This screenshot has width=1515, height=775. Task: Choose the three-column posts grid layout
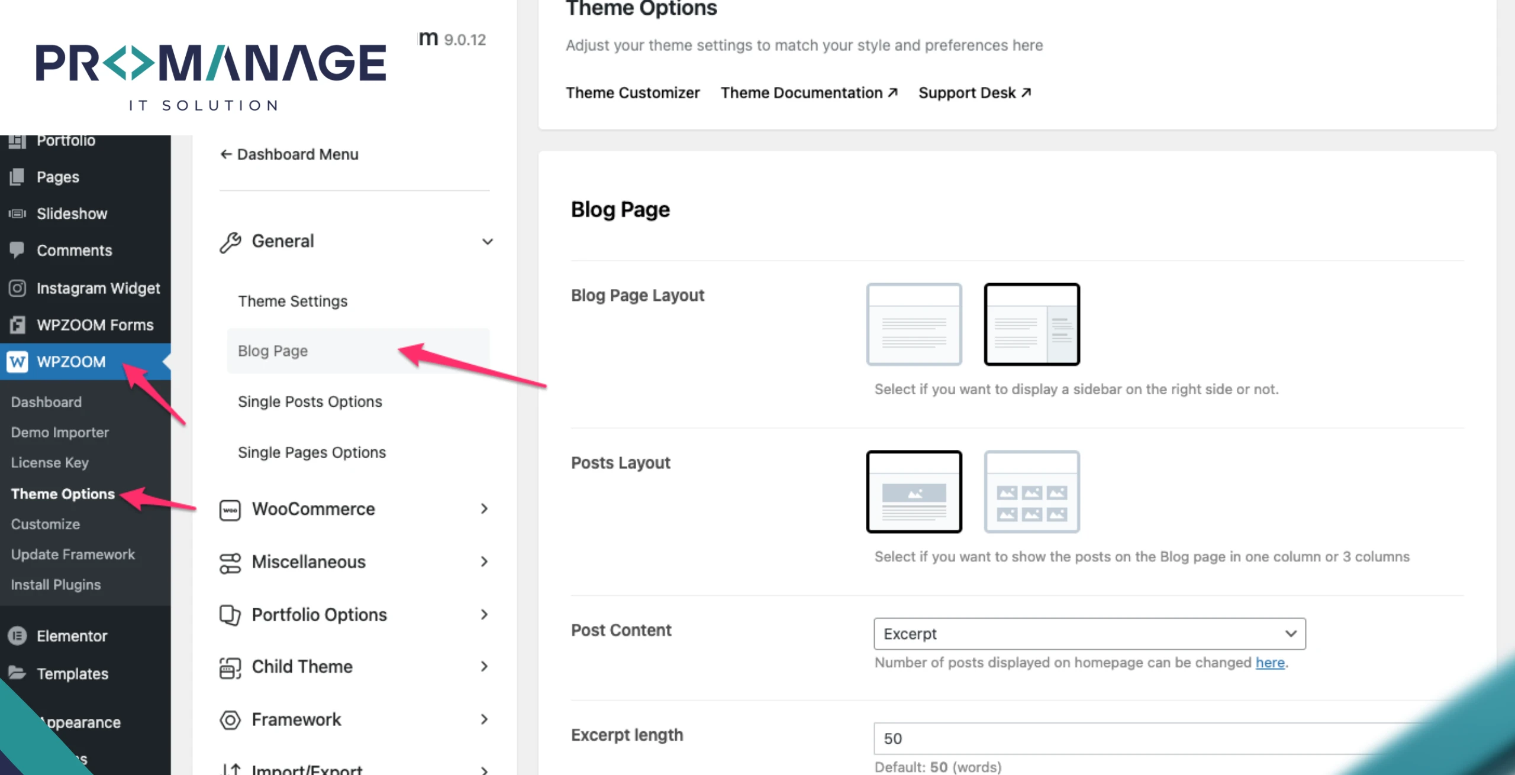(x=1032, y=492)
